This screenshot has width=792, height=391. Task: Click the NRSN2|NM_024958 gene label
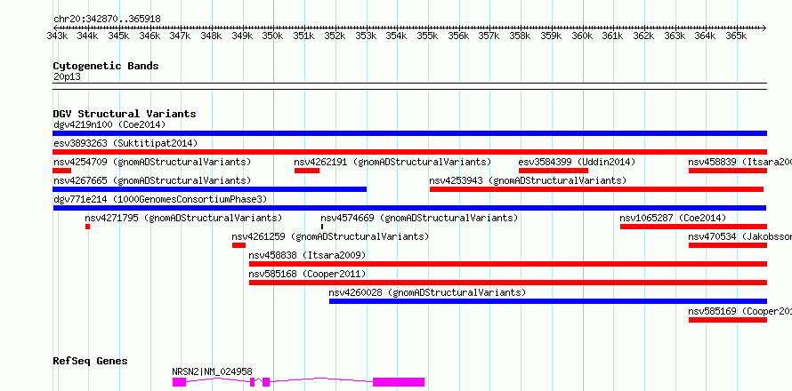(x=212, y=371)
